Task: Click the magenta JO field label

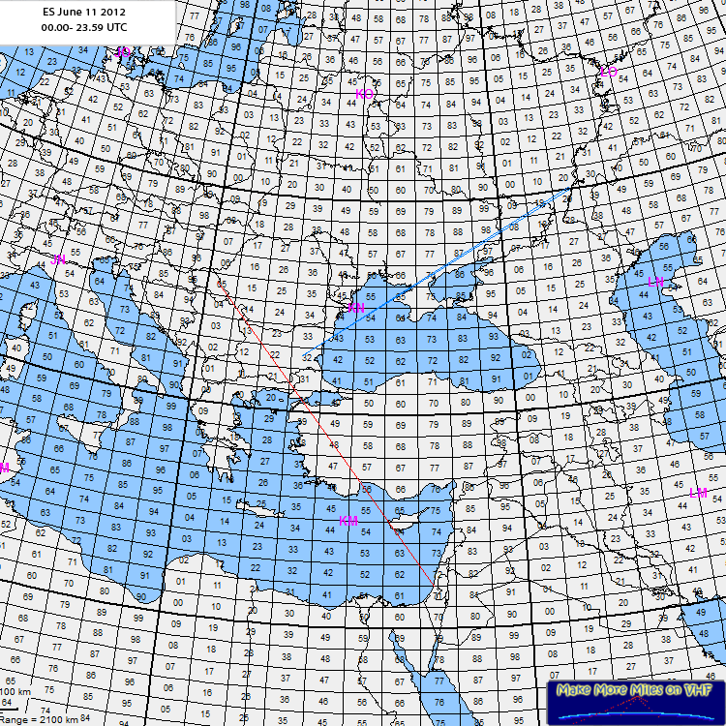Action: point(122,53)
